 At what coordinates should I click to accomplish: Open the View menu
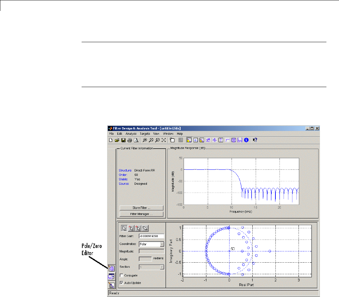pos(156,134)
